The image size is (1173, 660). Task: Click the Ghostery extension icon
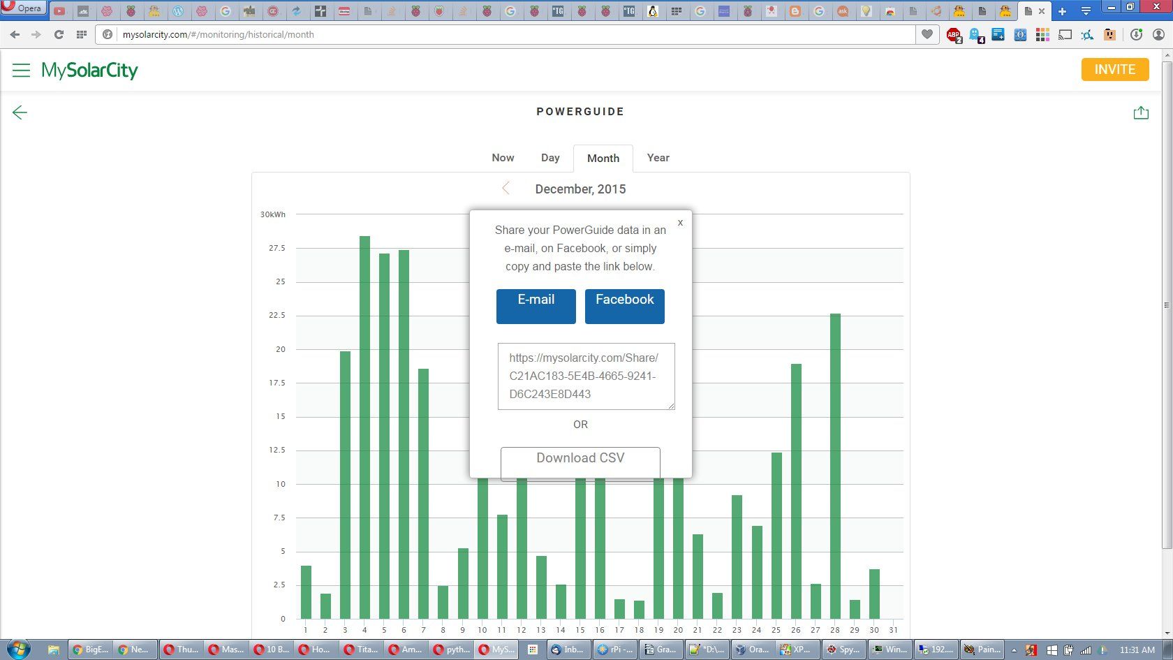pos(975,35)
